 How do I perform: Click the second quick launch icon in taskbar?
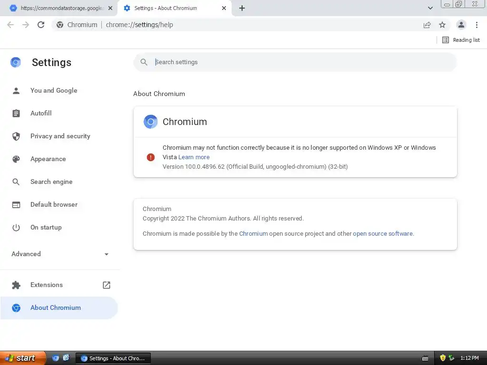click(x=66, y=358)
